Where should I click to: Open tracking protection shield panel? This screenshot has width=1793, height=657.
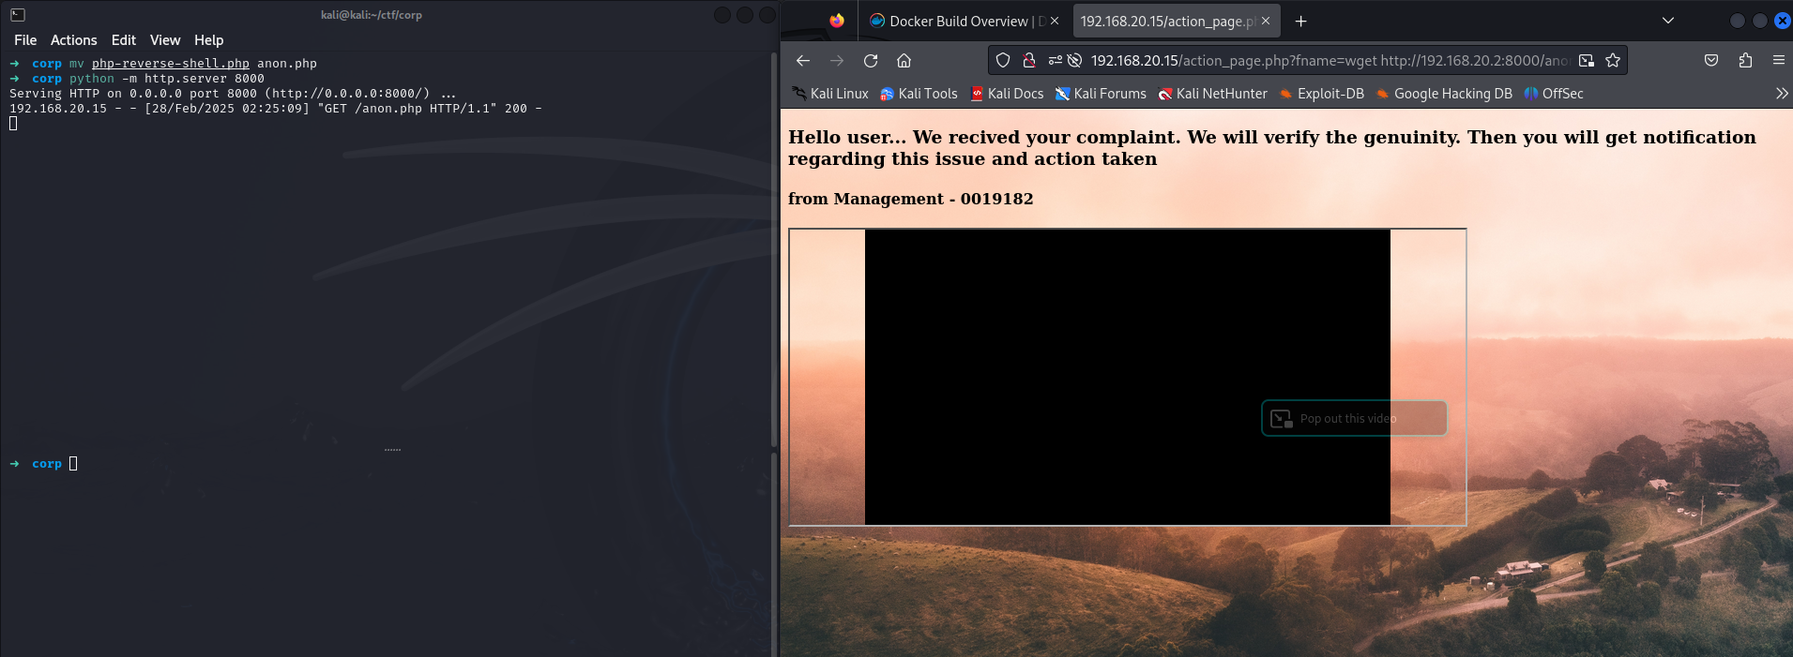(1003, 60)
